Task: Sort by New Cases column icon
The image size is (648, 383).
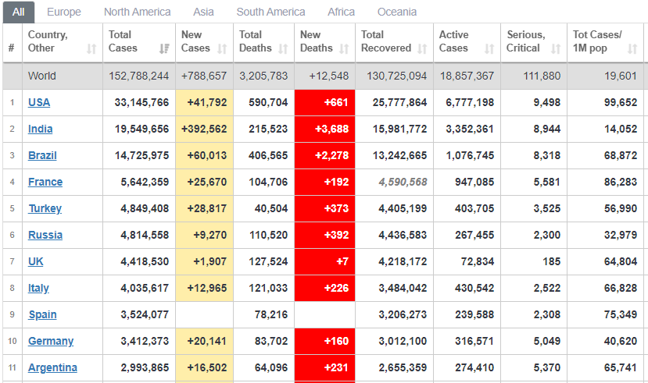Action: click(222, 48)
